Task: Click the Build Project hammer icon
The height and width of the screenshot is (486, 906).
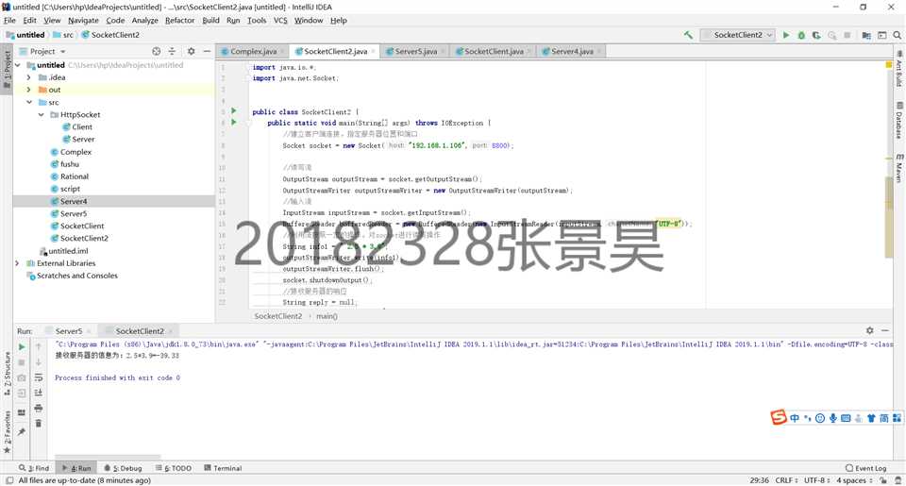Action: click(688, 35)
